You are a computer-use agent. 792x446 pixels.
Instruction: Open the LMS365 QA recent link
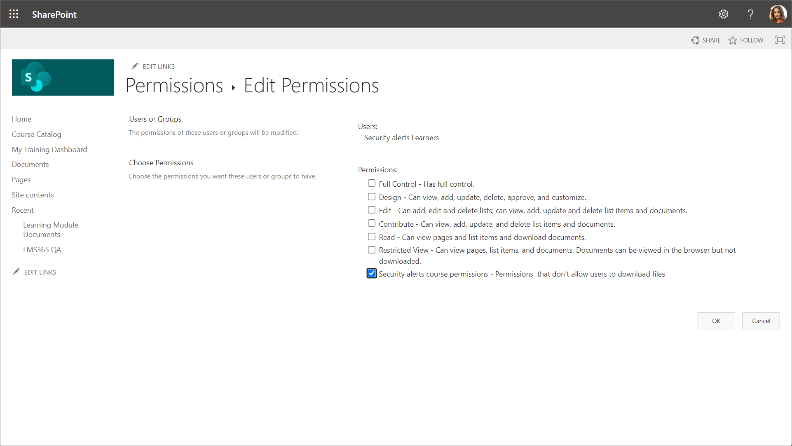[42, 250]
